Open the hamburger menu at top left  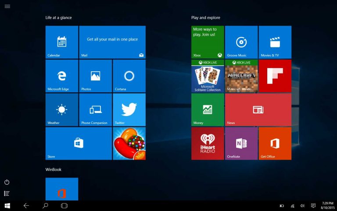(x=7, y=6)
